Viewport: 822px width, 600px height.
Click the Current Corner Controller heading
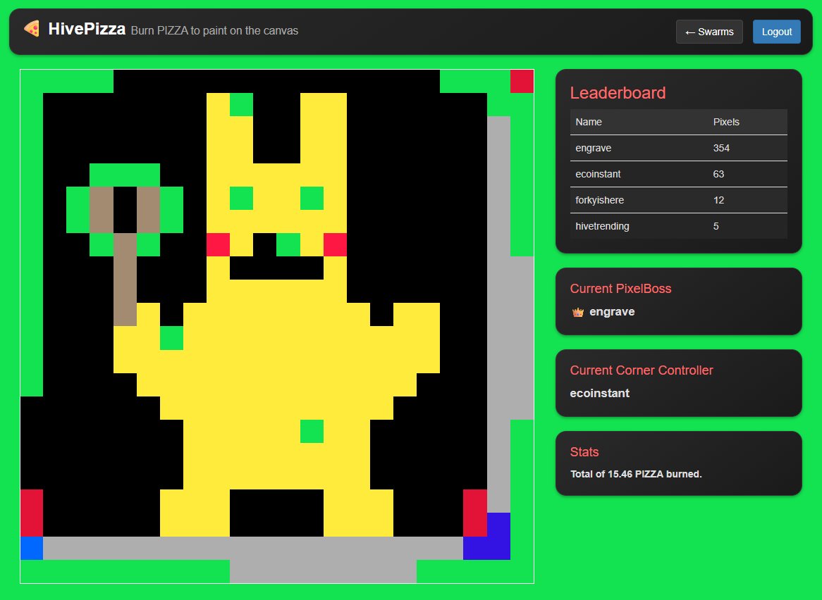(641, 370)
